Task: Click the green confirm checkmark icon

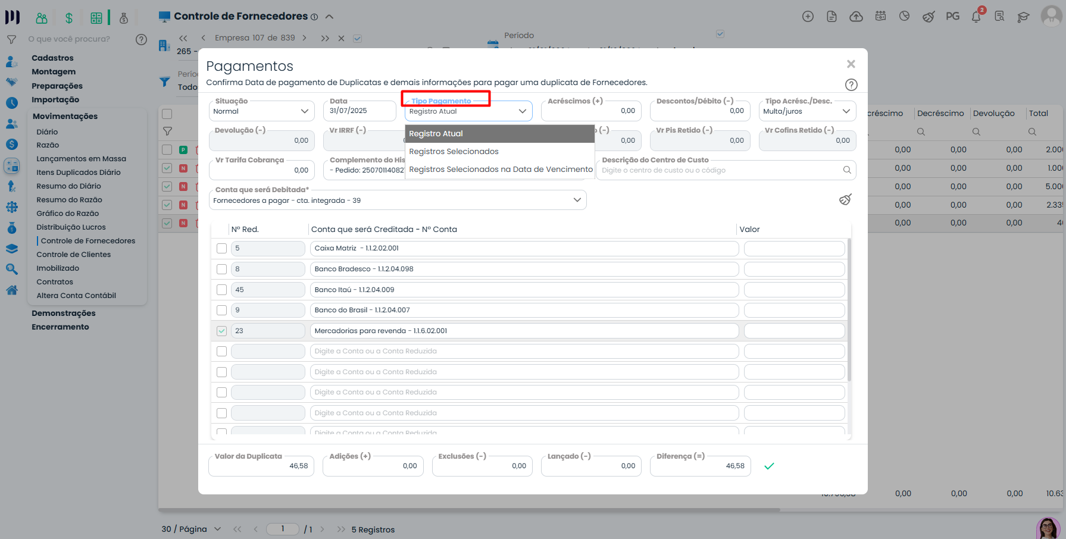Action: click(x=769, y=466)
